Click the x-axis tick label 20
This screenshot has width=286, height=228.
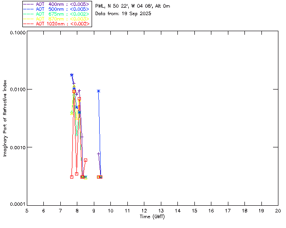pos(278,211)
